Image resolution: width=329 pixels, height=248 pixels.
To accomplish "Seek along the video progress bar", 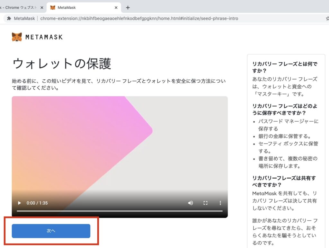I will (x=120, y=211).
